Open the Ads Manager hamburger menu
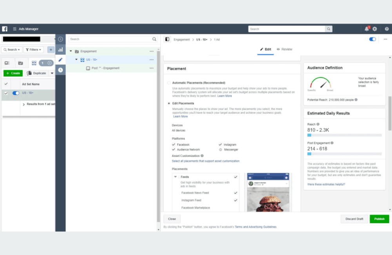 tap(15, 29)
